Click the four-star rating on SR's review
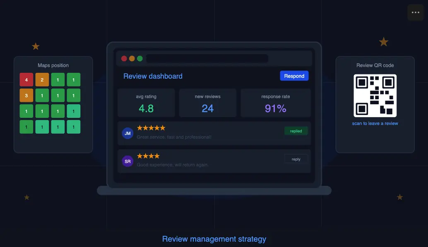 pyautogui.click(x=148, y=156)
